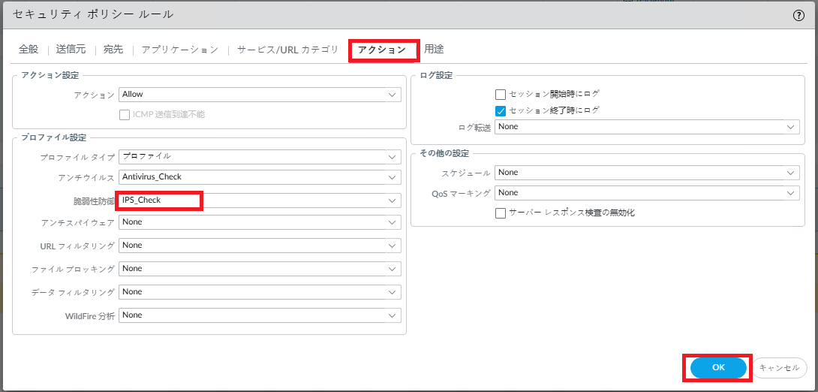Go to the 用途 tab
Screen dimensions: 818x392
(434, 50)
